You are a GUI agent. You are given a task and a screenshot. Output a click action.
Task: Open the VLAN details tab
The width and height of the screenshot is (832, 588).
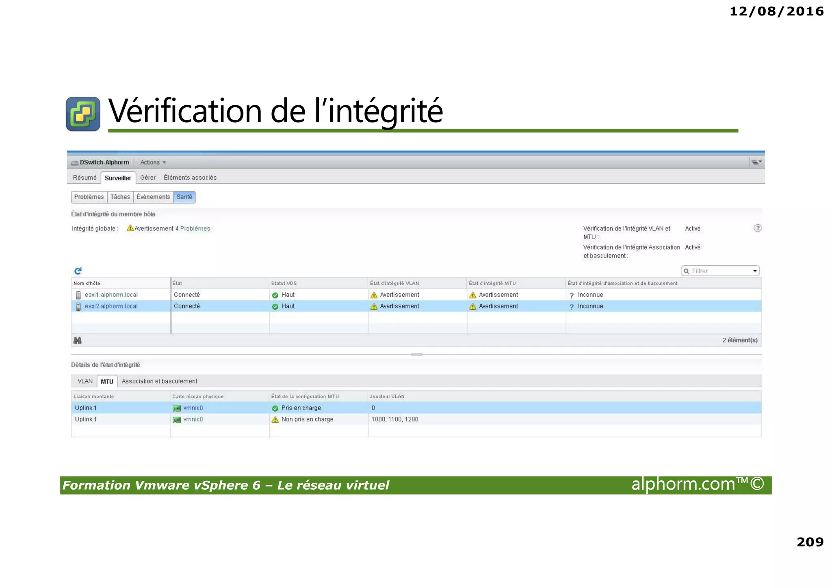click(85, 381)
